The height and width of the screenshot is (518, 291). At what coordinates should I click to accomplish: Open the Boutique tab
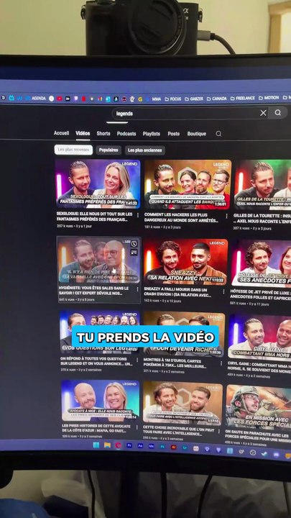[197, 134]
